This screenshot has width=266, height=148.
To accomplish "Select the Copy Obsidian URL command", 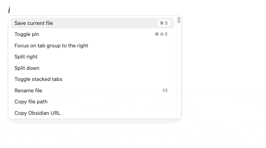I will click(37, 113).
